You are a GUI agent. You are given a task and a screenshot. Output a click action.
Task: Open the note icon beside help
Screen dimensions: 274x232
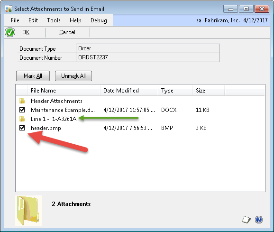point(247,220)
